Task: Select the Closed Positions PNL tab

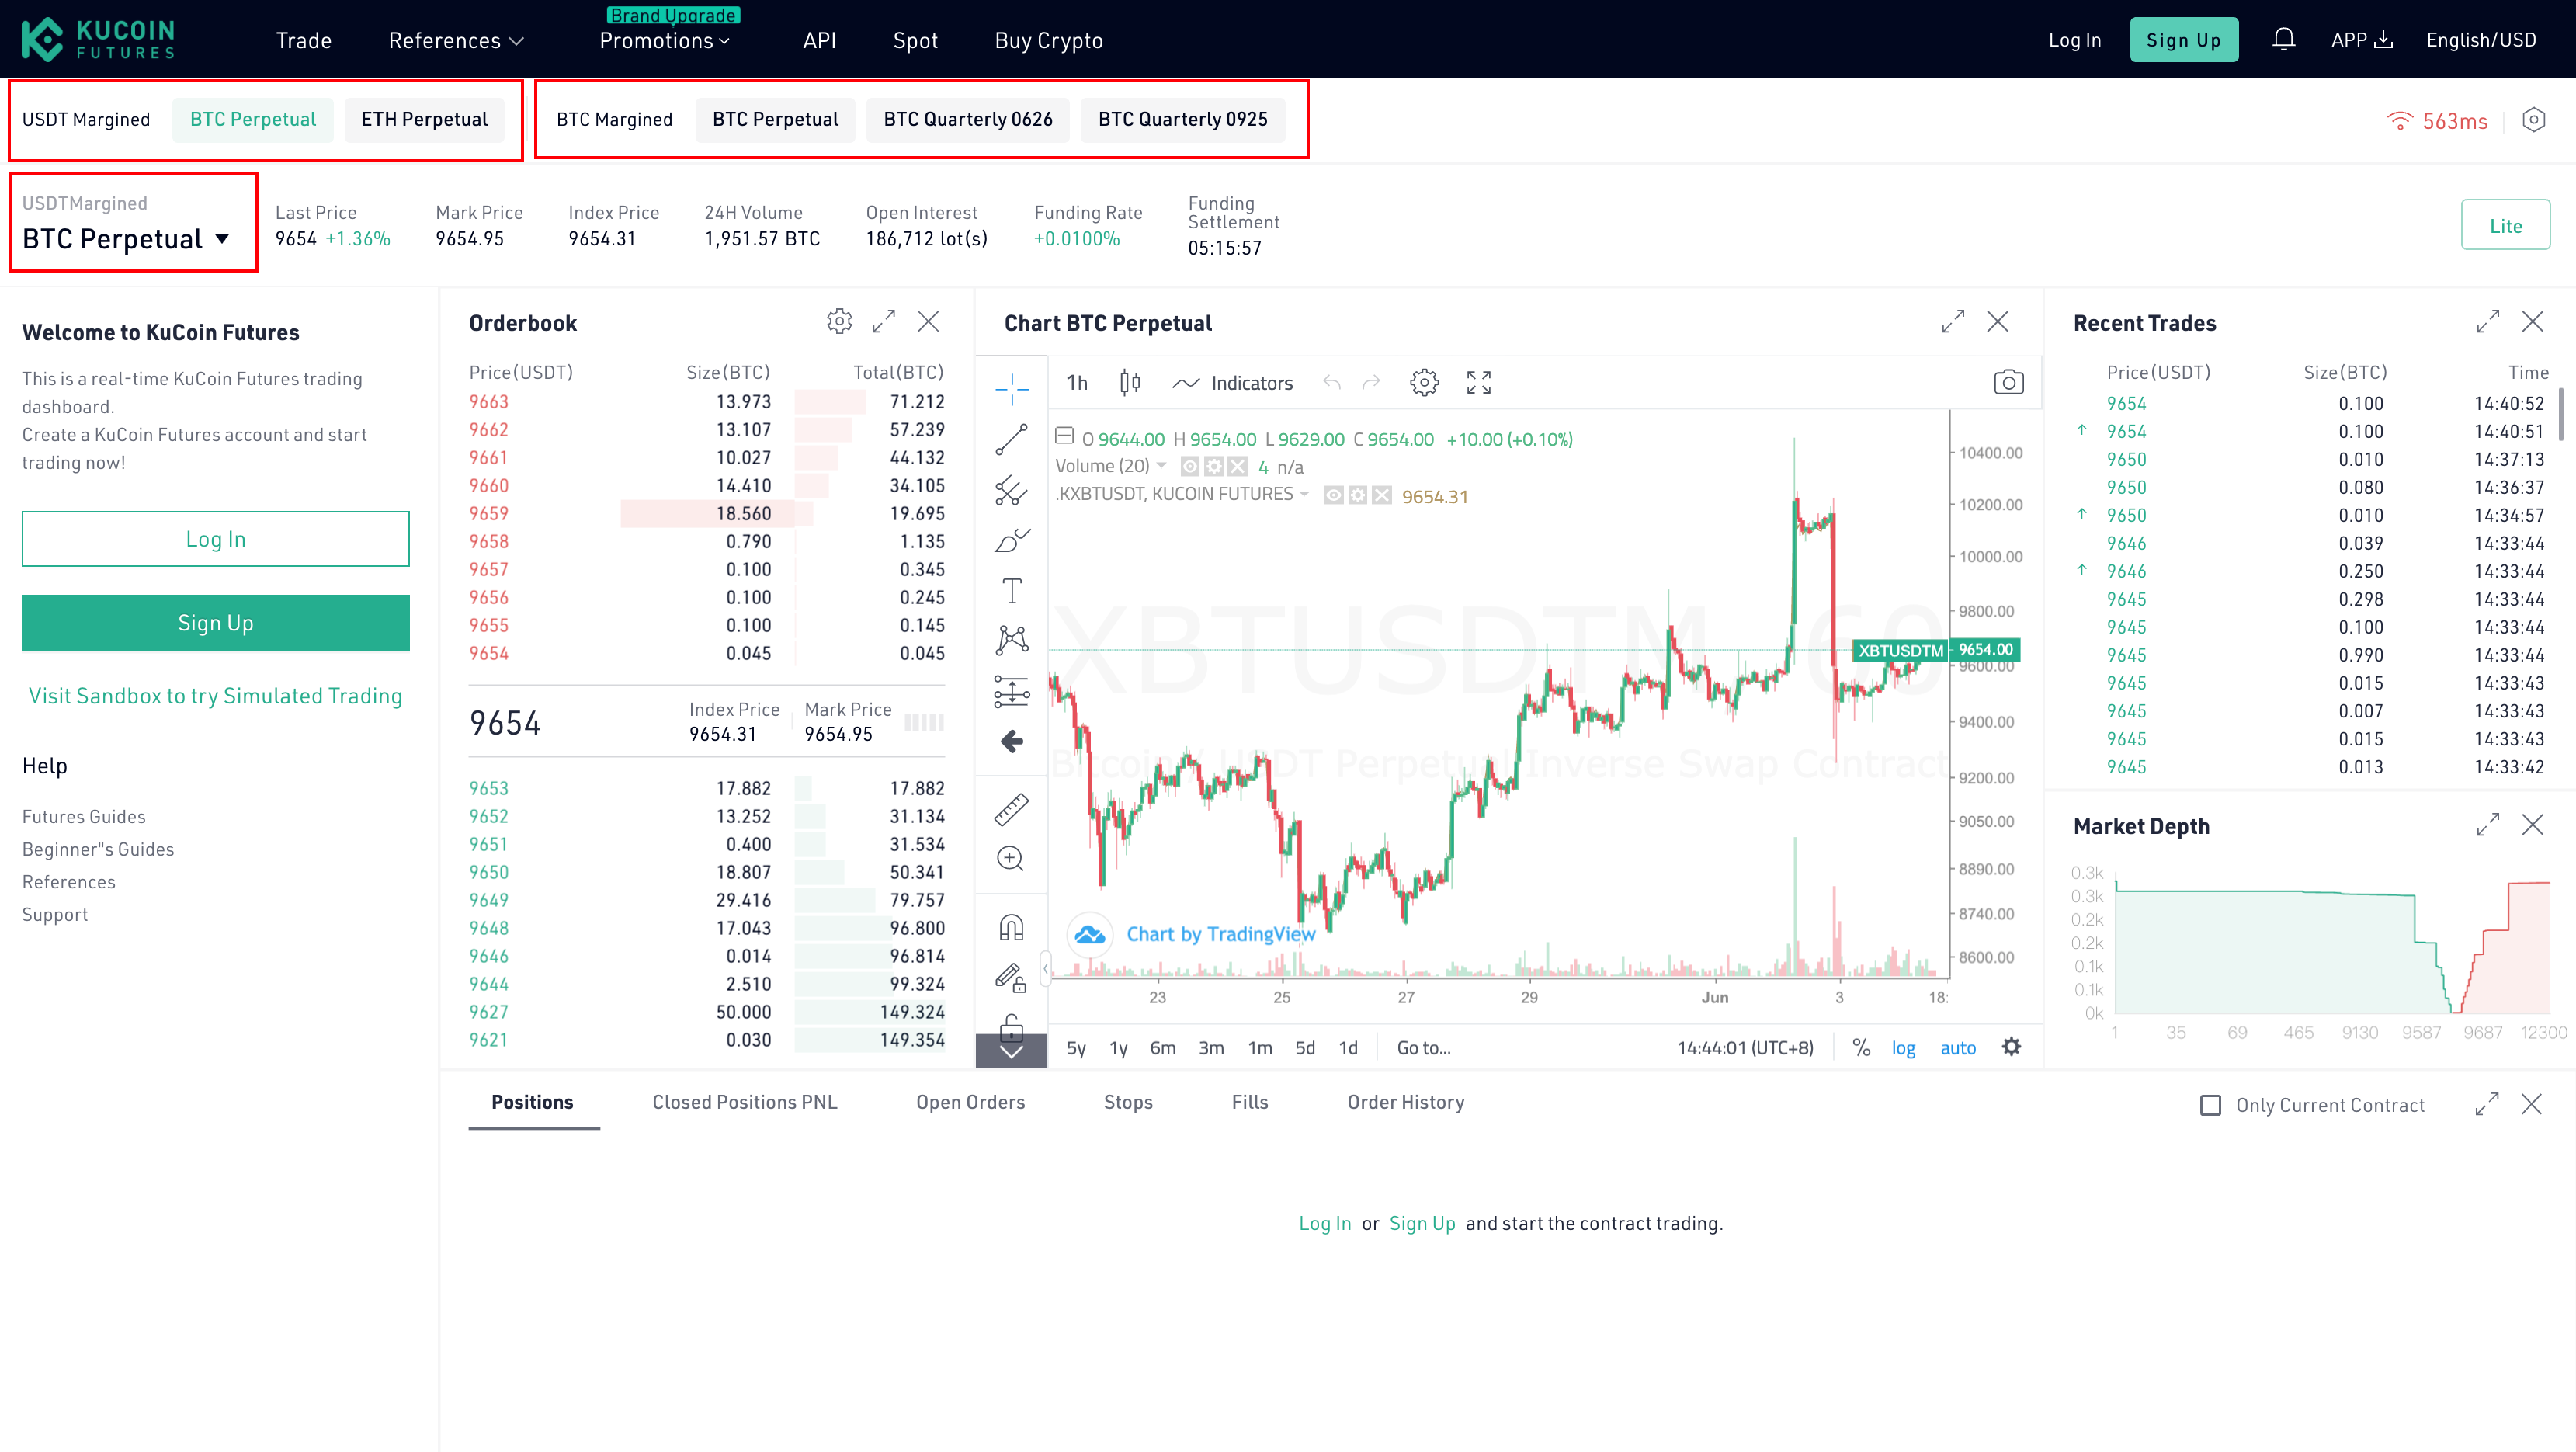Action: (745, 1102)
